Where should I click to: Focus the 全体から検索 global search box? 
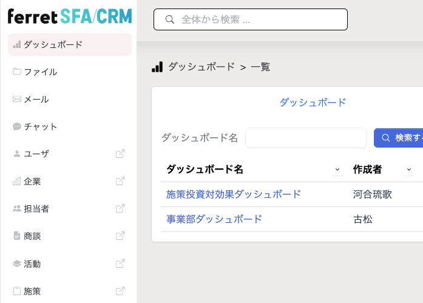(x=251, y=19)
